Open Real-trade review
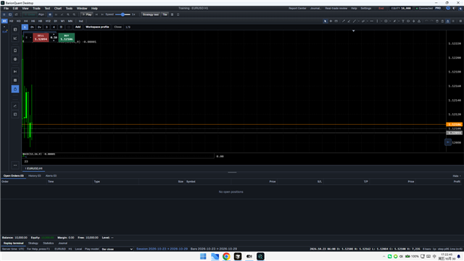This screenshot has height=261, width=464. (336, 8)
